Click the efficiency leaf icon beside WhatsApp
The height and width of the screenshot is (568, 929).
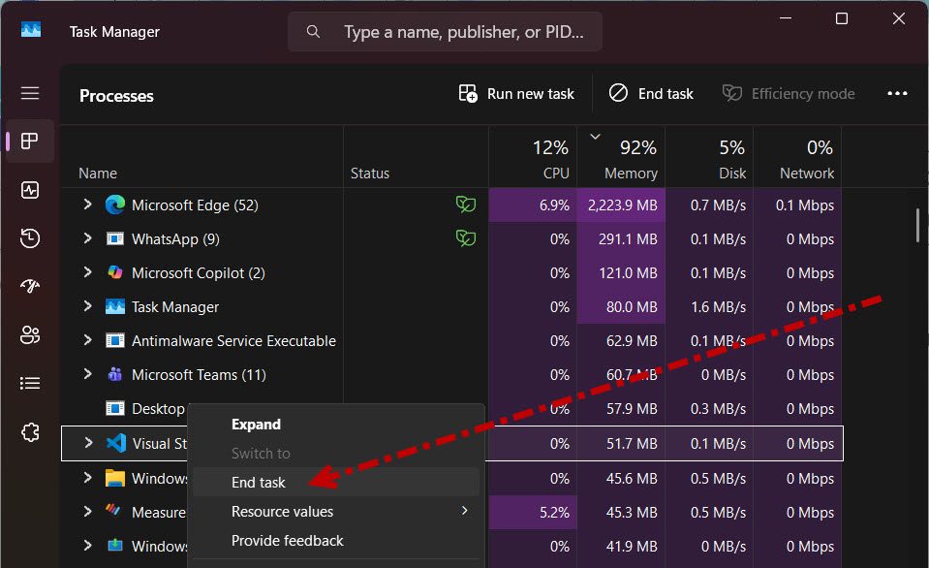(466, 238)
